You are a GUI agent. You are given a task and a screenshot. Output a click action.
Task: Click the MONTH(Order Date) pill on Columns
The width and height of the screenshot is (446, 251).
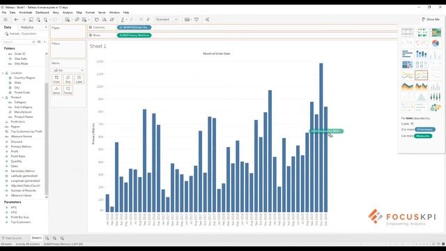point(134,27)
